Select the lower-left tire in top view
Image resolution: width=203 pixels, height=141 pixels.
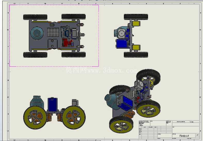(35, 55)
